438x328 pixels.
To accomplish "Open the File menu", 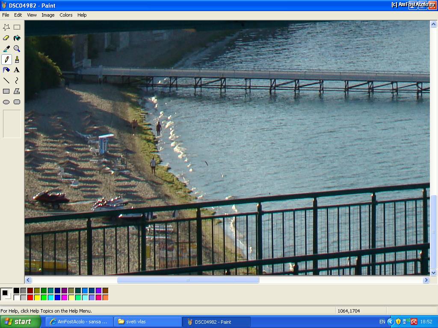I will [6, 15].
